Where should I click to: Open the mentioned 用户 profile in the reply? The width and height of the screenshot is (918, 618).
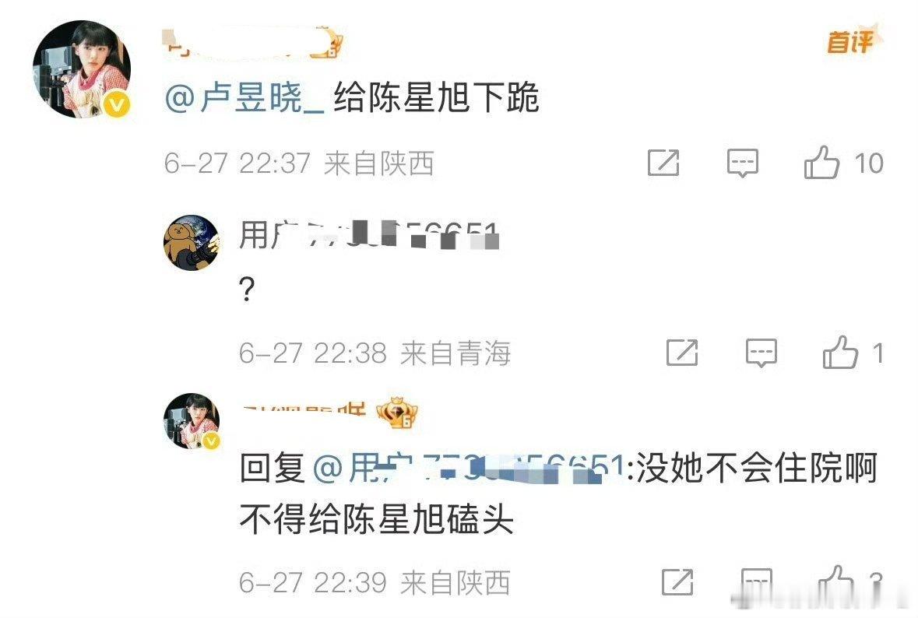(468, 469)
